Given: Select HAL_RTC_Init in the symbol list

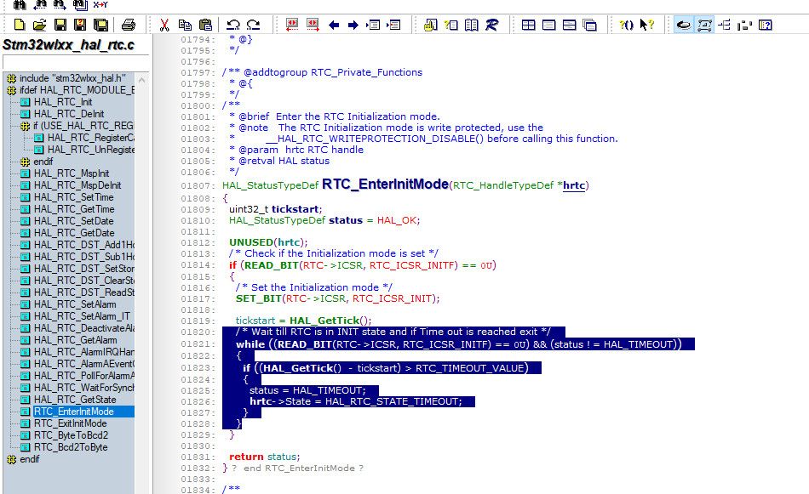Looking at the screenshot, I should click(63, 102).
